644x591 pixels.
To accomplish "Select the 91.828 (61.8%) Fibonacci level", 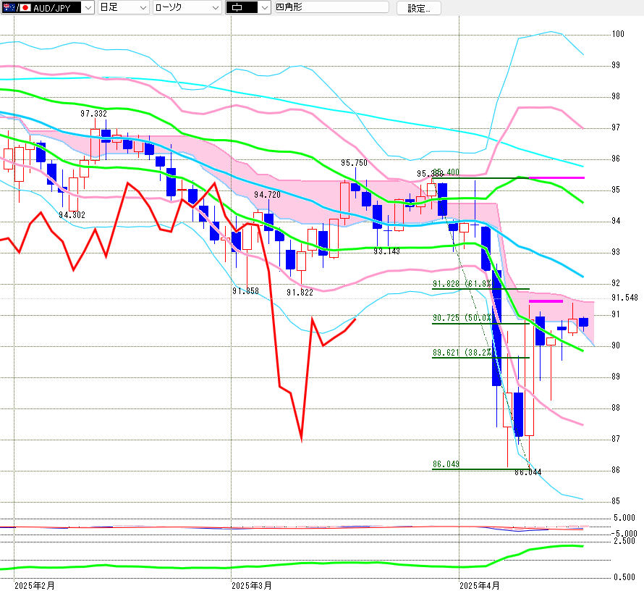I will coord(462,284).
